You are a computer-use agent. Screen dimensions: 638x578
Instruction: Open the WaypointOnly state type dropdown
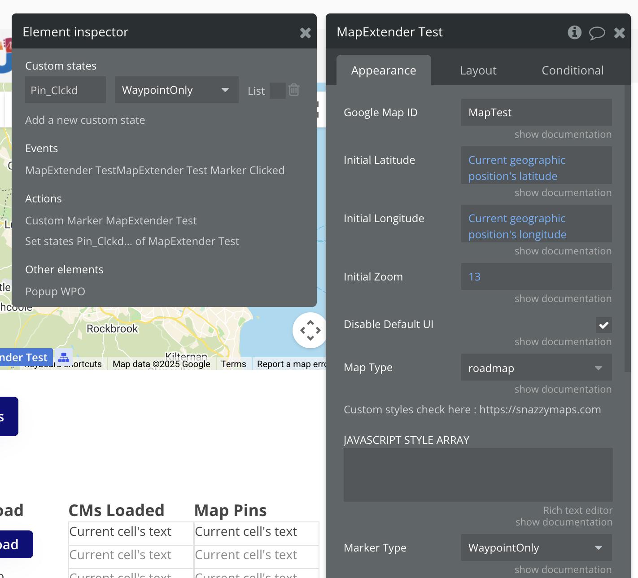click(x=177, y=90)
